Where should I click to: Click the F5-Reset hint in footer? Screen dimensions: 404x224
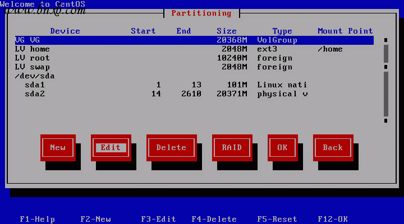tap(277, 220)
